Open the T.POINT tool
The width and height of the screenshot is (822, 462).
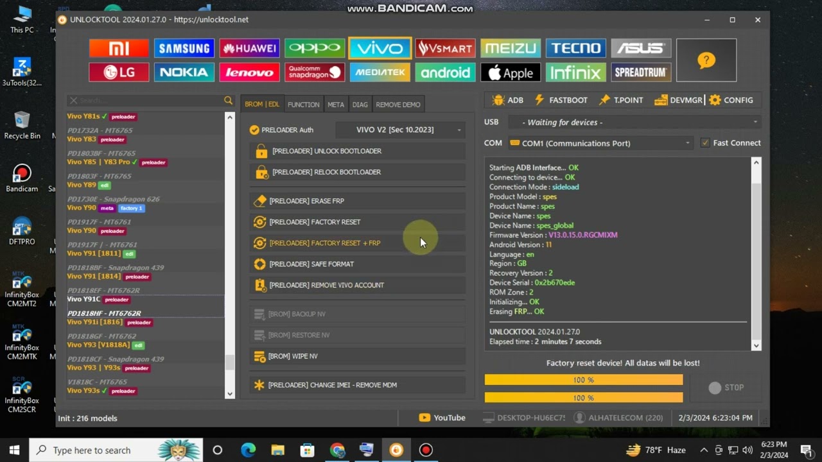click(x=621, y=100)
